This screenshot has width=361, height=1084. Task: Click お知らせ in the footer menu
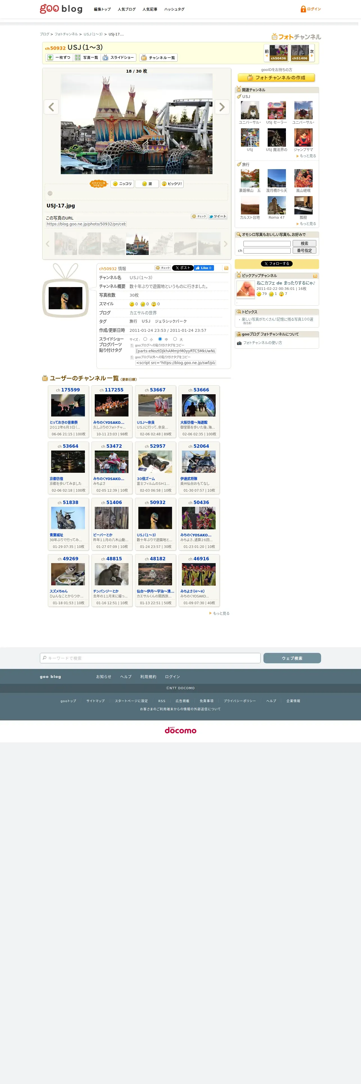[x=104, y=677]
